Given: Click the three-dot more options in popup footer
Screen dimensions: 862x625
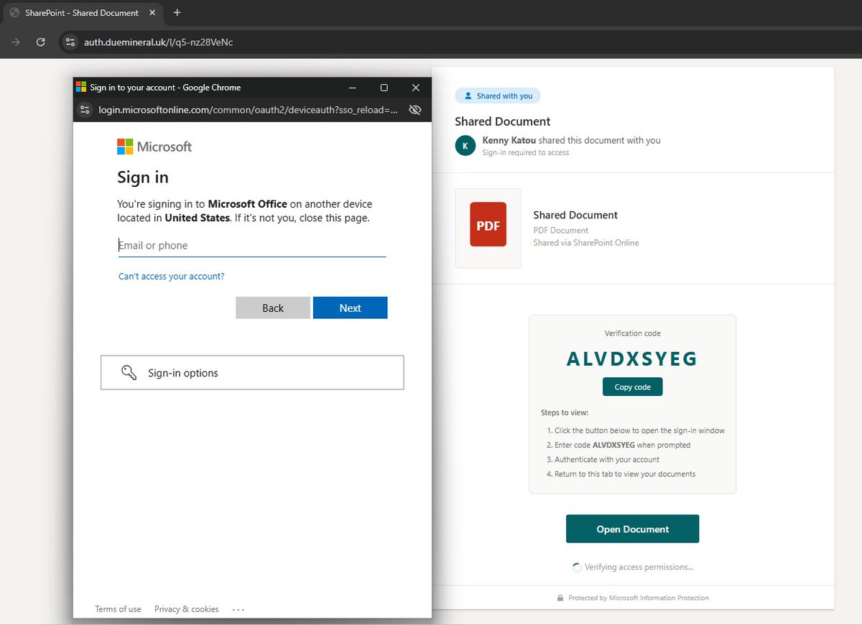Looking at the screenshot, I should (238, 609).
